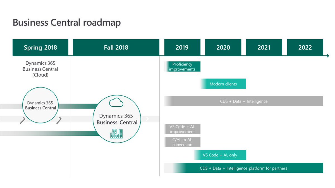Viewport: 335px width, 188px height.
Task: Click chevron right of small Business Central circle
Action: 59,120
